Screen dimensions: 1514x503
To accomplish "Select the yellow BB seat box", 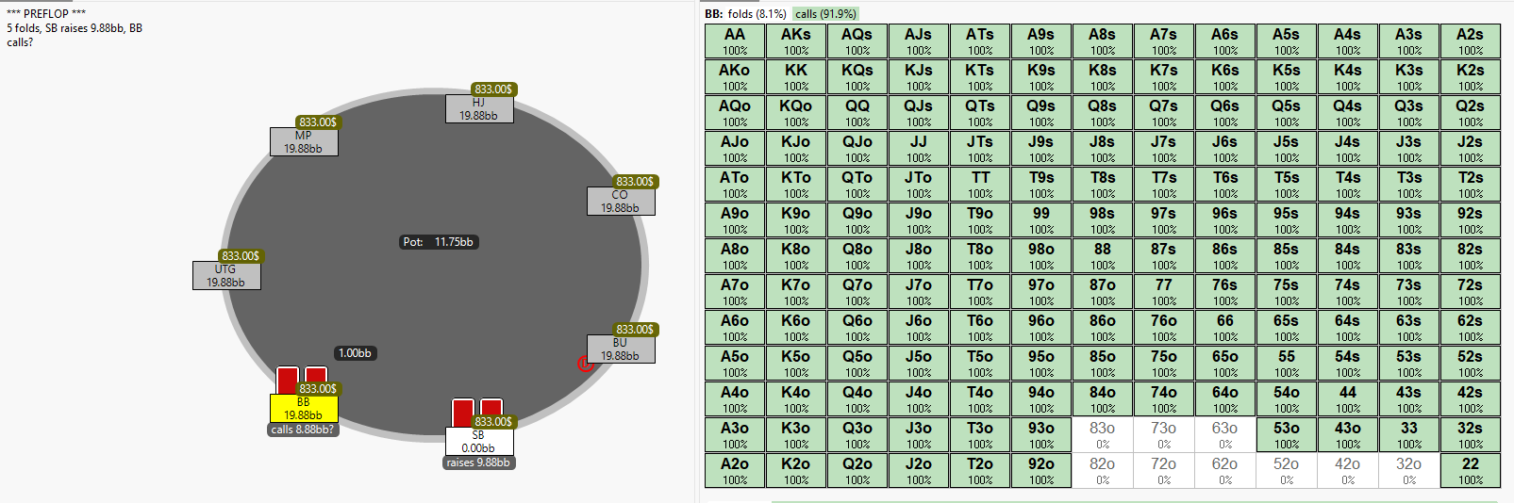I will pos(304,408).
